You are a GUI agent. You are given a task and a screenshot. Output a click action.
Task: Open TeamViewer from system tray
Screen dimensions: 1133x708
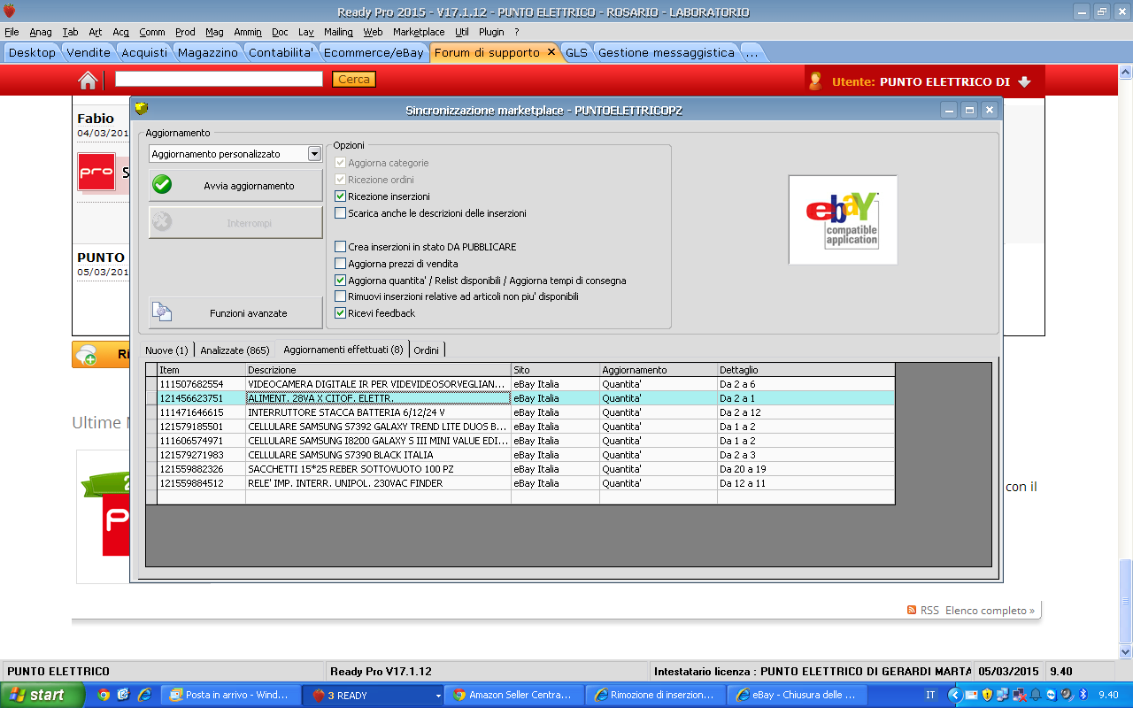(x=1051, y=695)
